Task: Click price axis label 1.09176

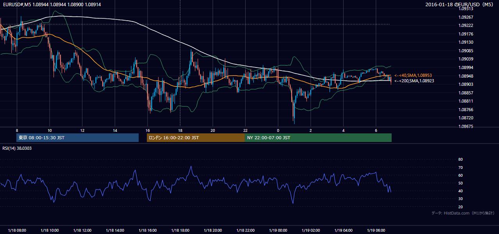Action: pos(465,34)
